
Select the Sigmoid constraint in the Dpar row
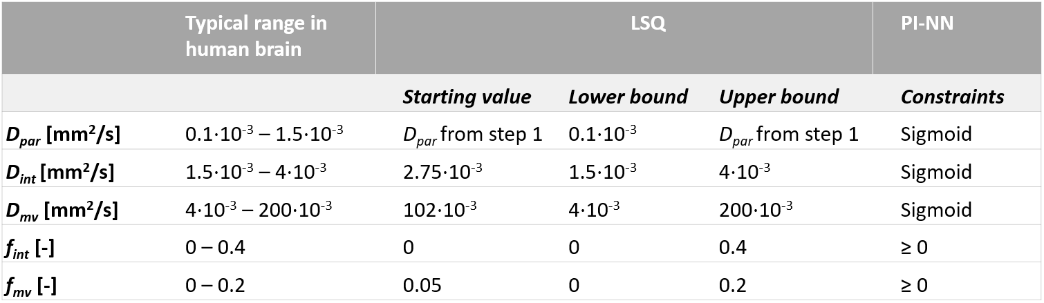[x=935, y=134]
